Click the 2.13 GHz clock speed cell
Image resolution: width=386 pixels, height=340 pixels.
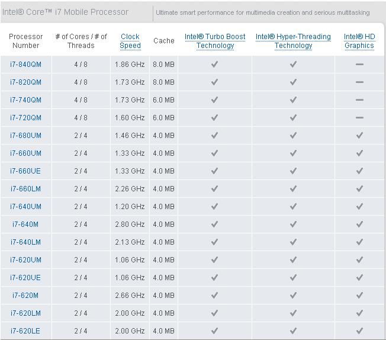coord(130,242)
